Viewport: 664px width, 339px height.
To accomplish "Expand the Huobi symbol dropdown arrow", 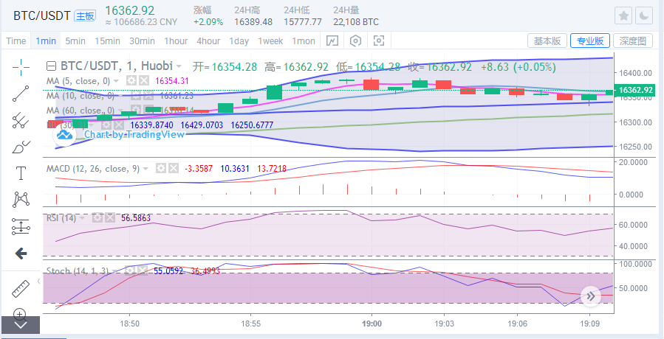I will [x=179, y=66].
